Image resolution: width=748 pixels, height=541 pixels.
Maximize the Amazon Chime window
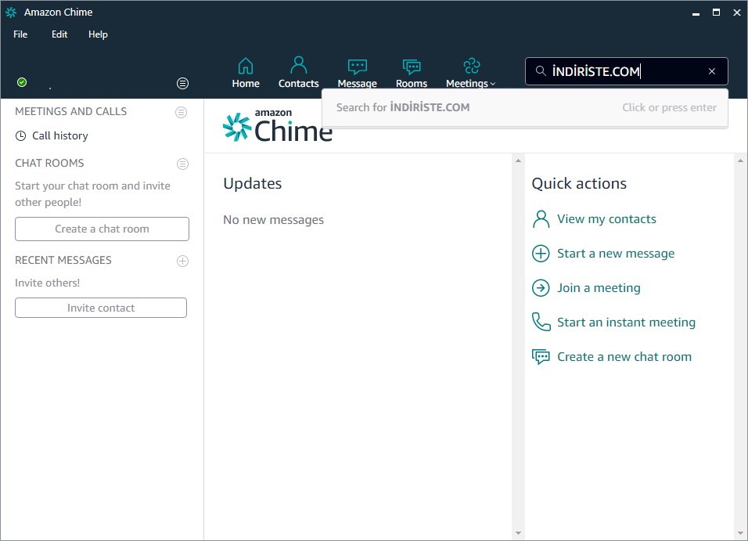716,13
